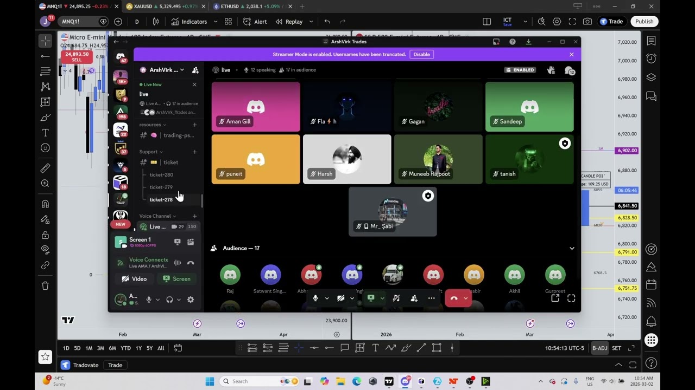
Task: Click the Trade button beside Tradovate
Action: click(x=115, y=365)
